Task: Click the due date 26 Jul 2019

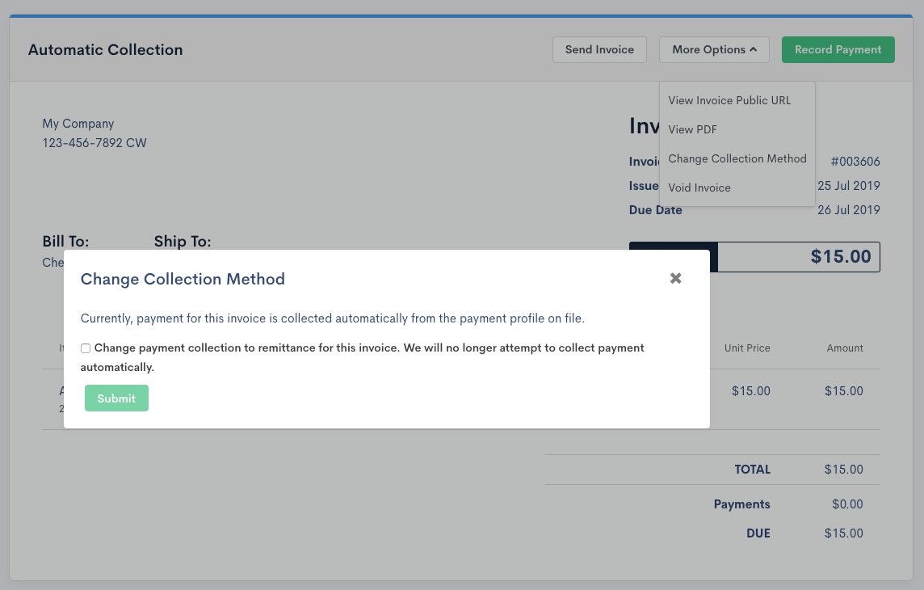Action: 848,210
